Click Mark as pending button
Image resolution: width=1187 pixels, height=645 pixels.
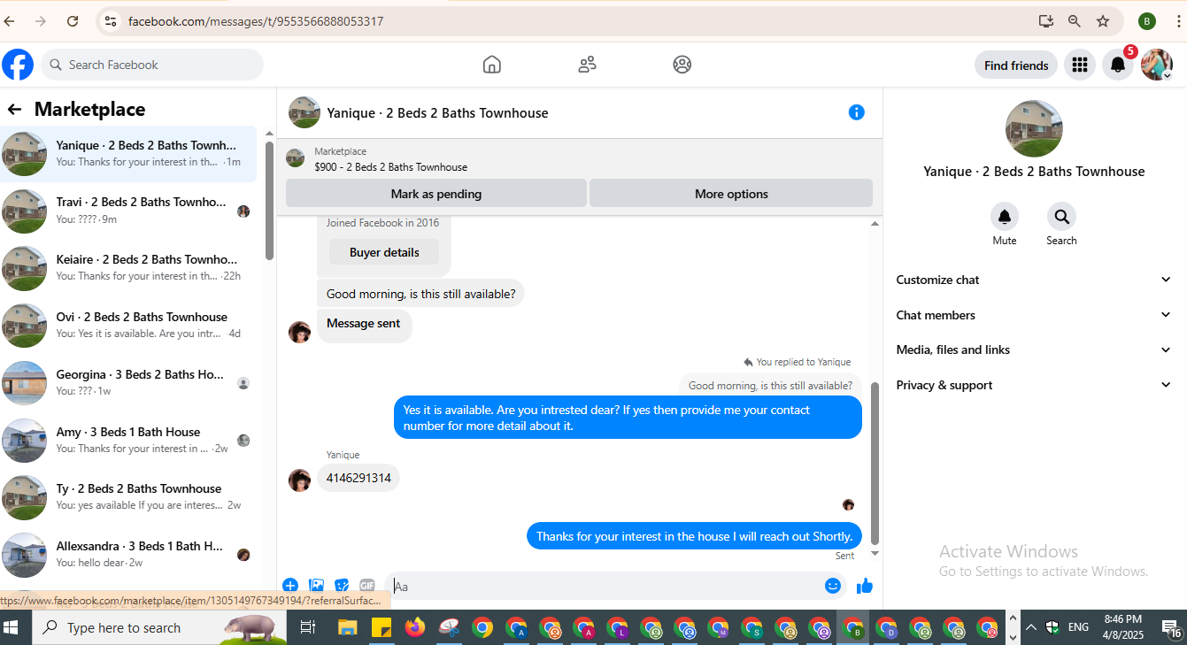point(435,194)
